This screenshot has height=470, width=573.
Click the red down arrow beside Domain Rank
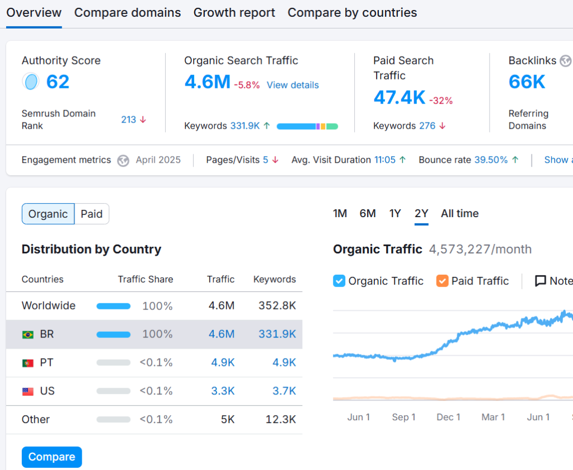pyautogui.click(x=143, y=120)
